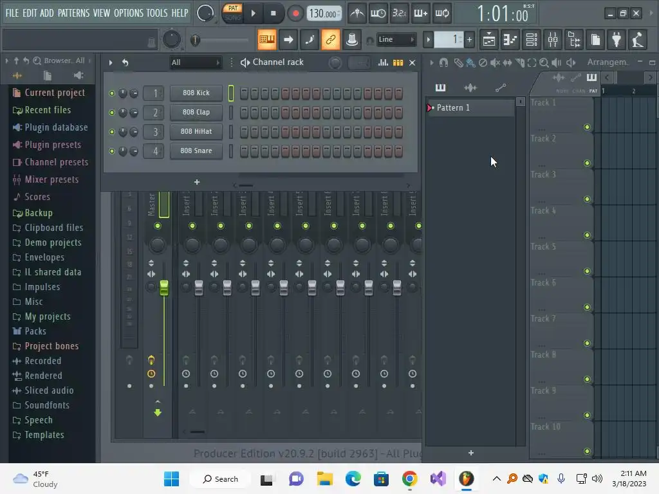
Task: Switch between Pattern and Song mode
Action: tap(232, 13)
